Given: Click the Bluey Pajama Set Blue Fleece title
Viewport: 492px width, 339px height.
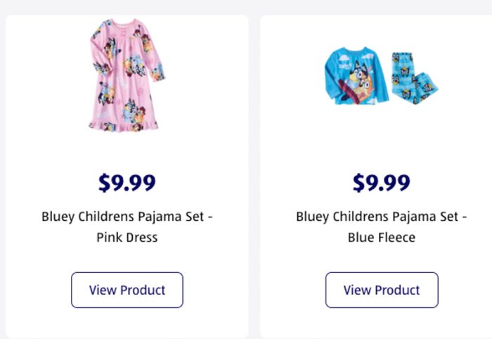Looking at the screenshot, I should pos(382,226).
